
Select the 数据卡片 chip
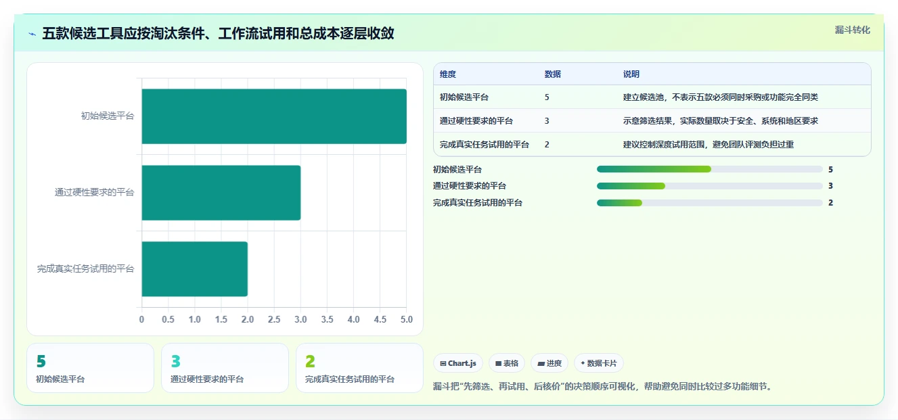pyautogui.click(x=599, y=363)
